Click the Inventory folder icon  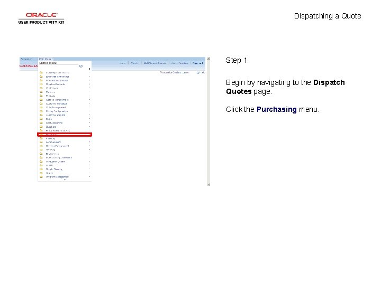tap(41, 138)
